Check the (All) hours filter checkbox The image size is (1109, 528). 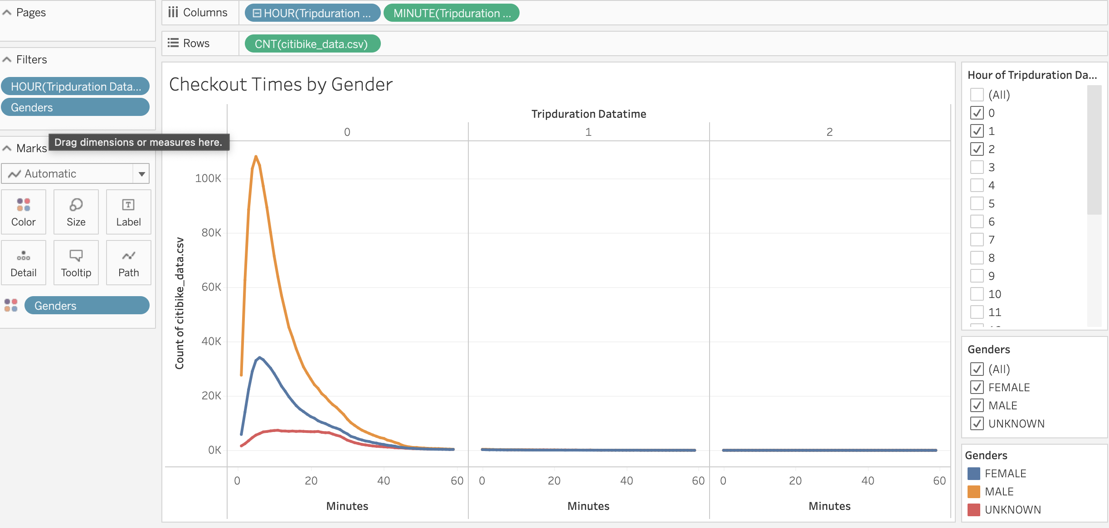click(977, 95)
